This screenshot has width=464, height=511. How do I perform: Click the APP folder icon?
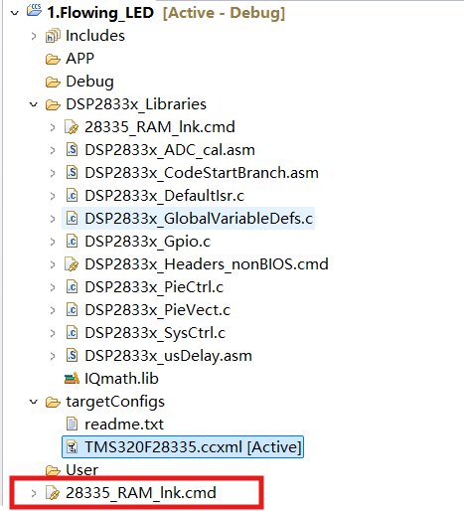(x=53, y=59)
